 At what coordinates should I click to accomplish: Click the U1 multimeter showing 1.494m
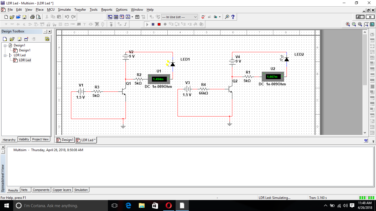tap(159, 79)
